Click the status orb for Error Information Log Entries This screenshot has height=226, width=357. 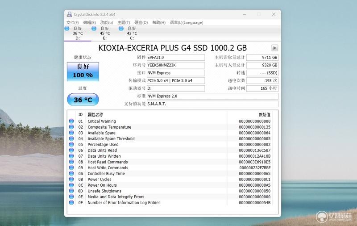point(71,202)
